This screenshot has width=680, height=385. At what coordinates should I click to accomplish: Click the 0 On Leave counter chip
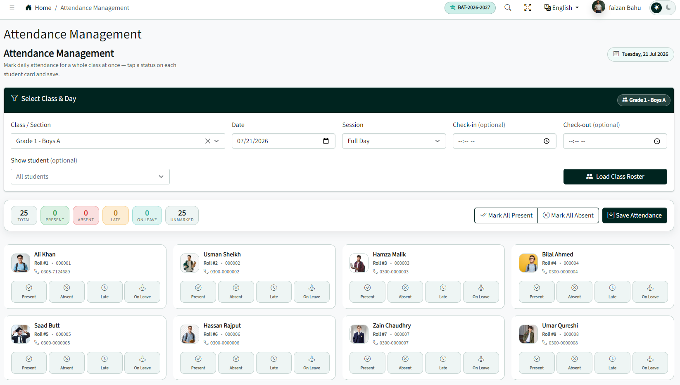[147, 215]
